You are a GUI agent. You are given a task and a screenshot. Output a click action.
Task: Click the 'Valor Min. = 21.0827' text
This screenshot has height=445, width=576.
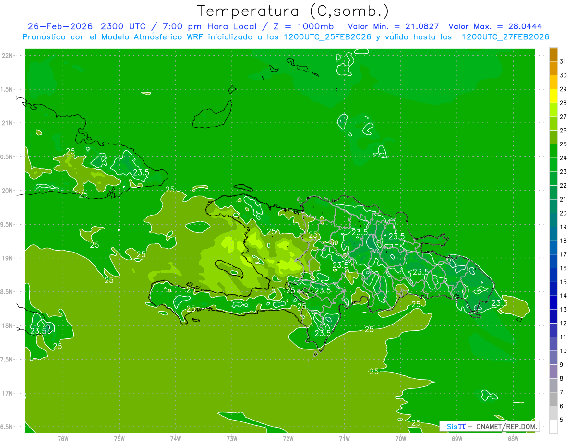[x=393, y=26]
